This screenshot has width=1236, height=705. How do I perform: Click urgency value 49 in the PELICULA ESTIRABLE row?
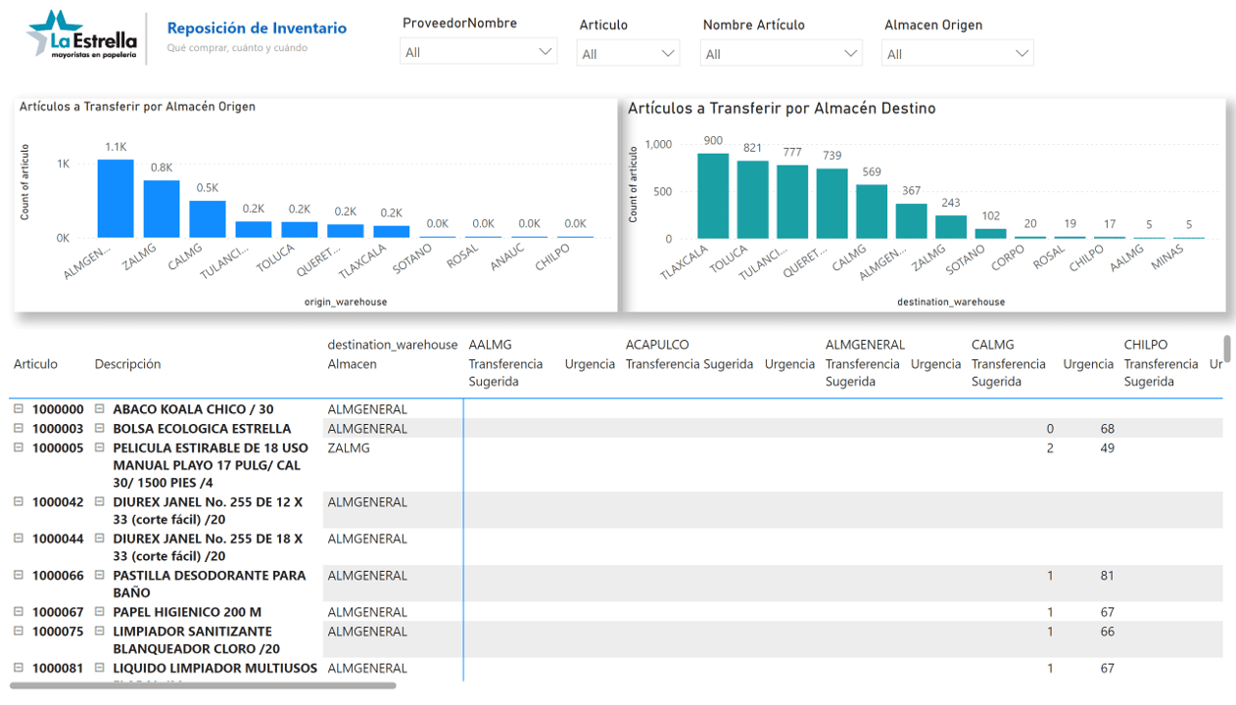(1107, 447)
